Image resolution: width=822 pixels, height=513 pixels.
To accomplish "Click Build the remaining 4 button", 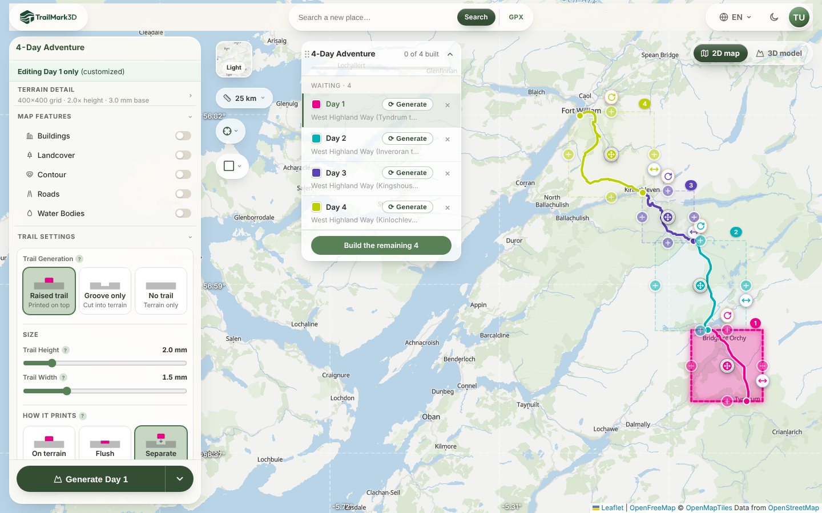I will 381,246.
